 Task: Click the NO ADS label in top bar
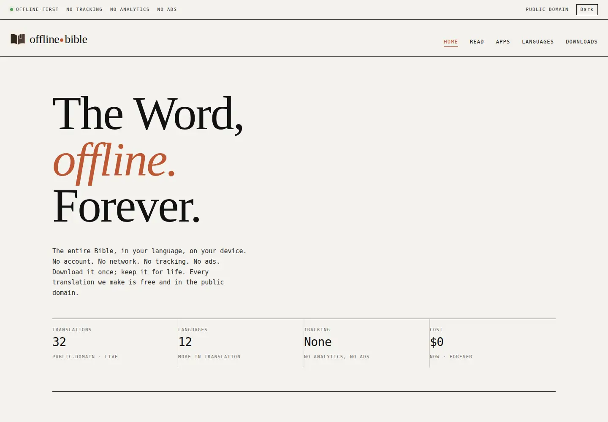[x=167, y=9]
